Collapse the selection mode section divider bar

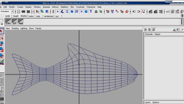click(x=34, y=12)
